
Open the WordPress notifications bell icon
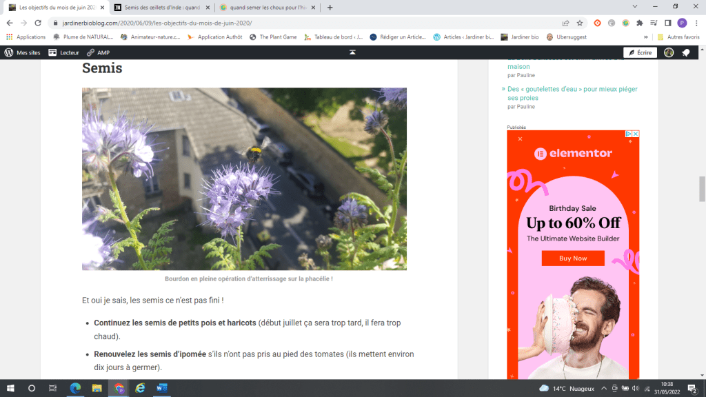pyautogui.click(x=686, y=52)
